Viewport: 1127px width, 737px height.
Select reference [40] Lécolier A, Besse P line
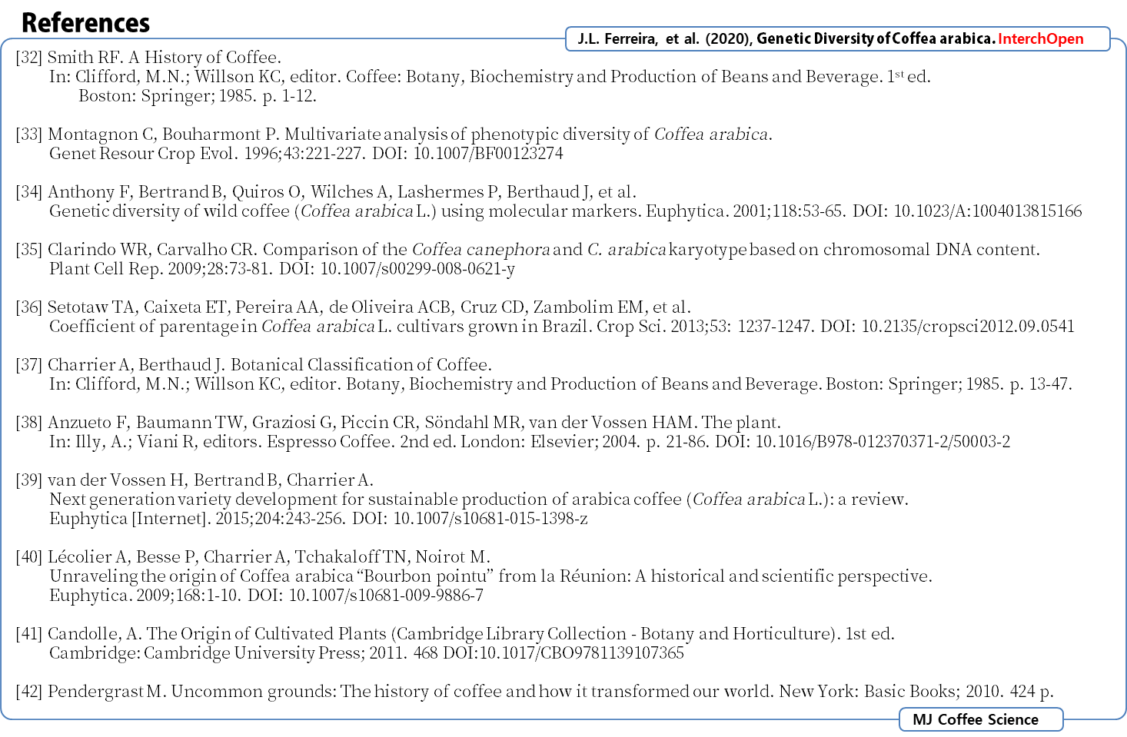pyautogui.click(x=253, y=557)
